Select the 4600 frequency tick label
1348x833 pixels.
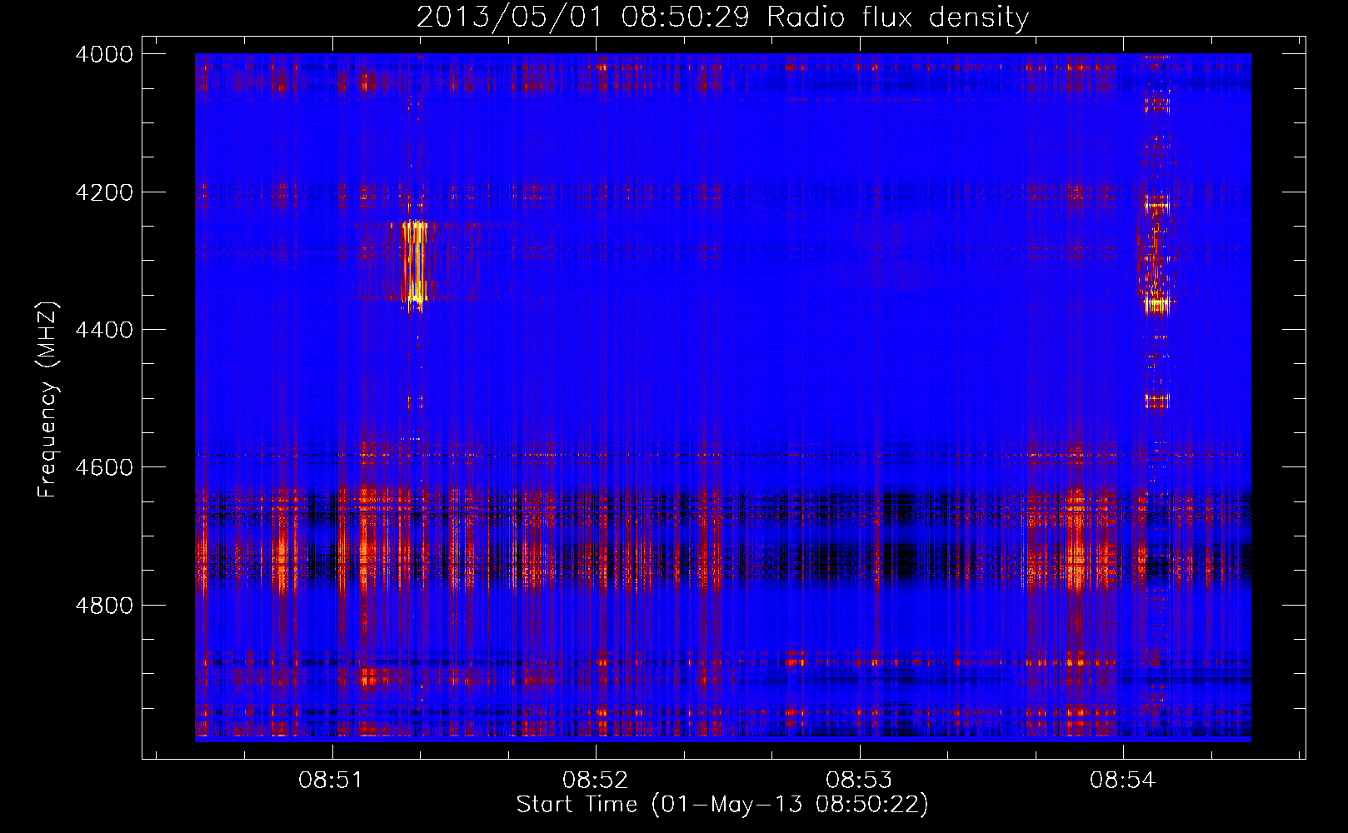104,467
